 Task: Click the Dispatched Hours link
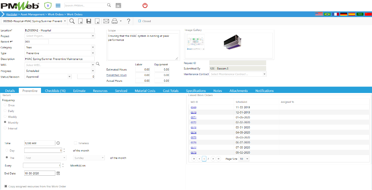(x=116, y=75)
